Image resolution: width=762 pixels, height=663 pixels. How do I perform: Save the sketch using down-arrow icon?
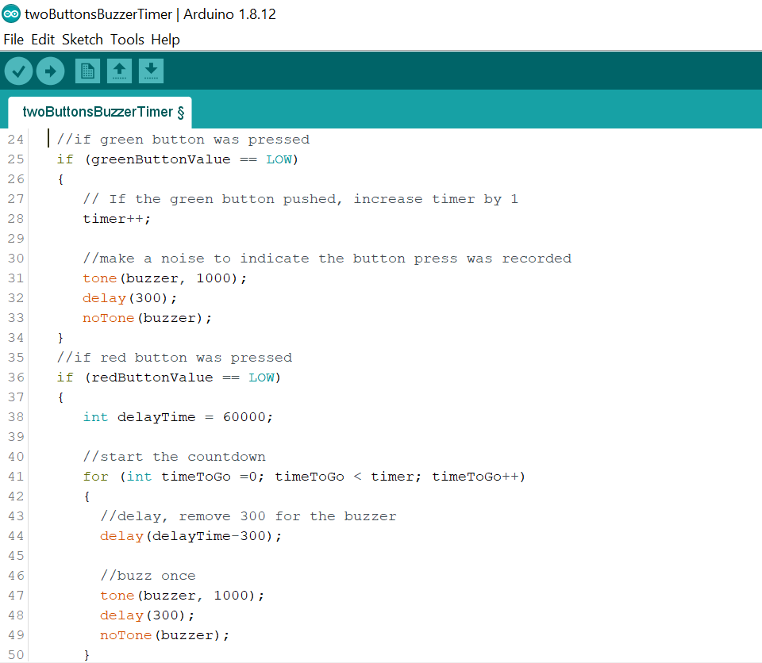(x=151, y=71)
